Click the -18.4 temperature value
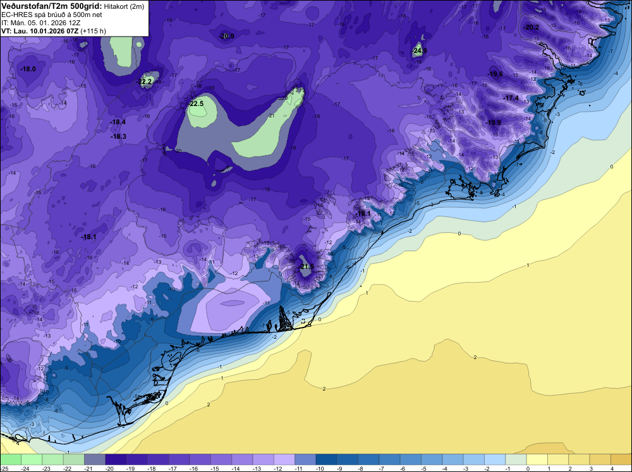632x472 pixels. pyautogui.click(x=118, y=122)
